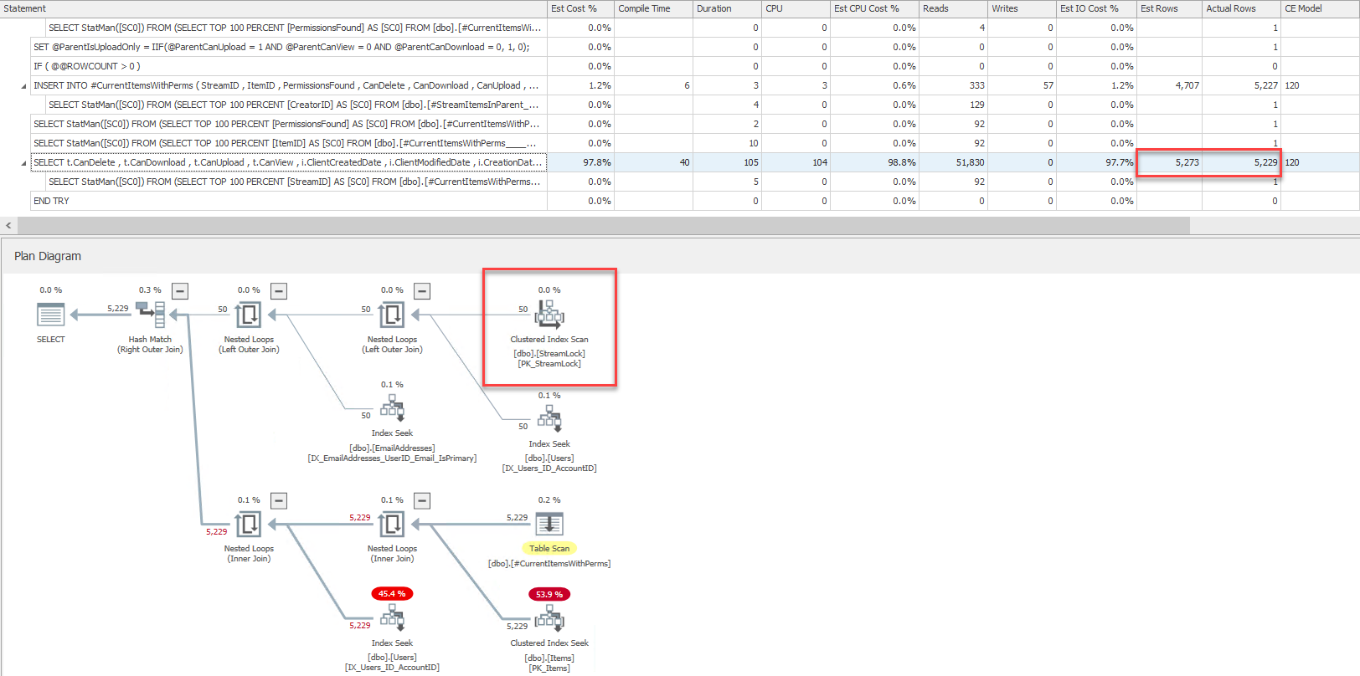Click the Index Seek icon costing 45.4 %
Screen dimensions: 1360x676
pyautogui.click(x=392, y=618)
